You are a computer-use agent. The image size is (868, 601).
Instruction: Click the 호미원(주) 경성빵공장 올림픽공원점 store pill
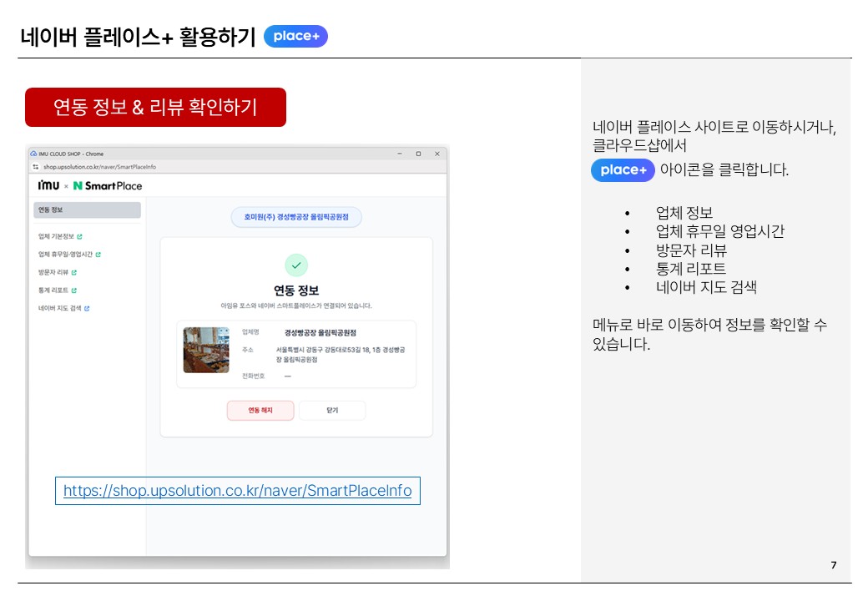296,217
